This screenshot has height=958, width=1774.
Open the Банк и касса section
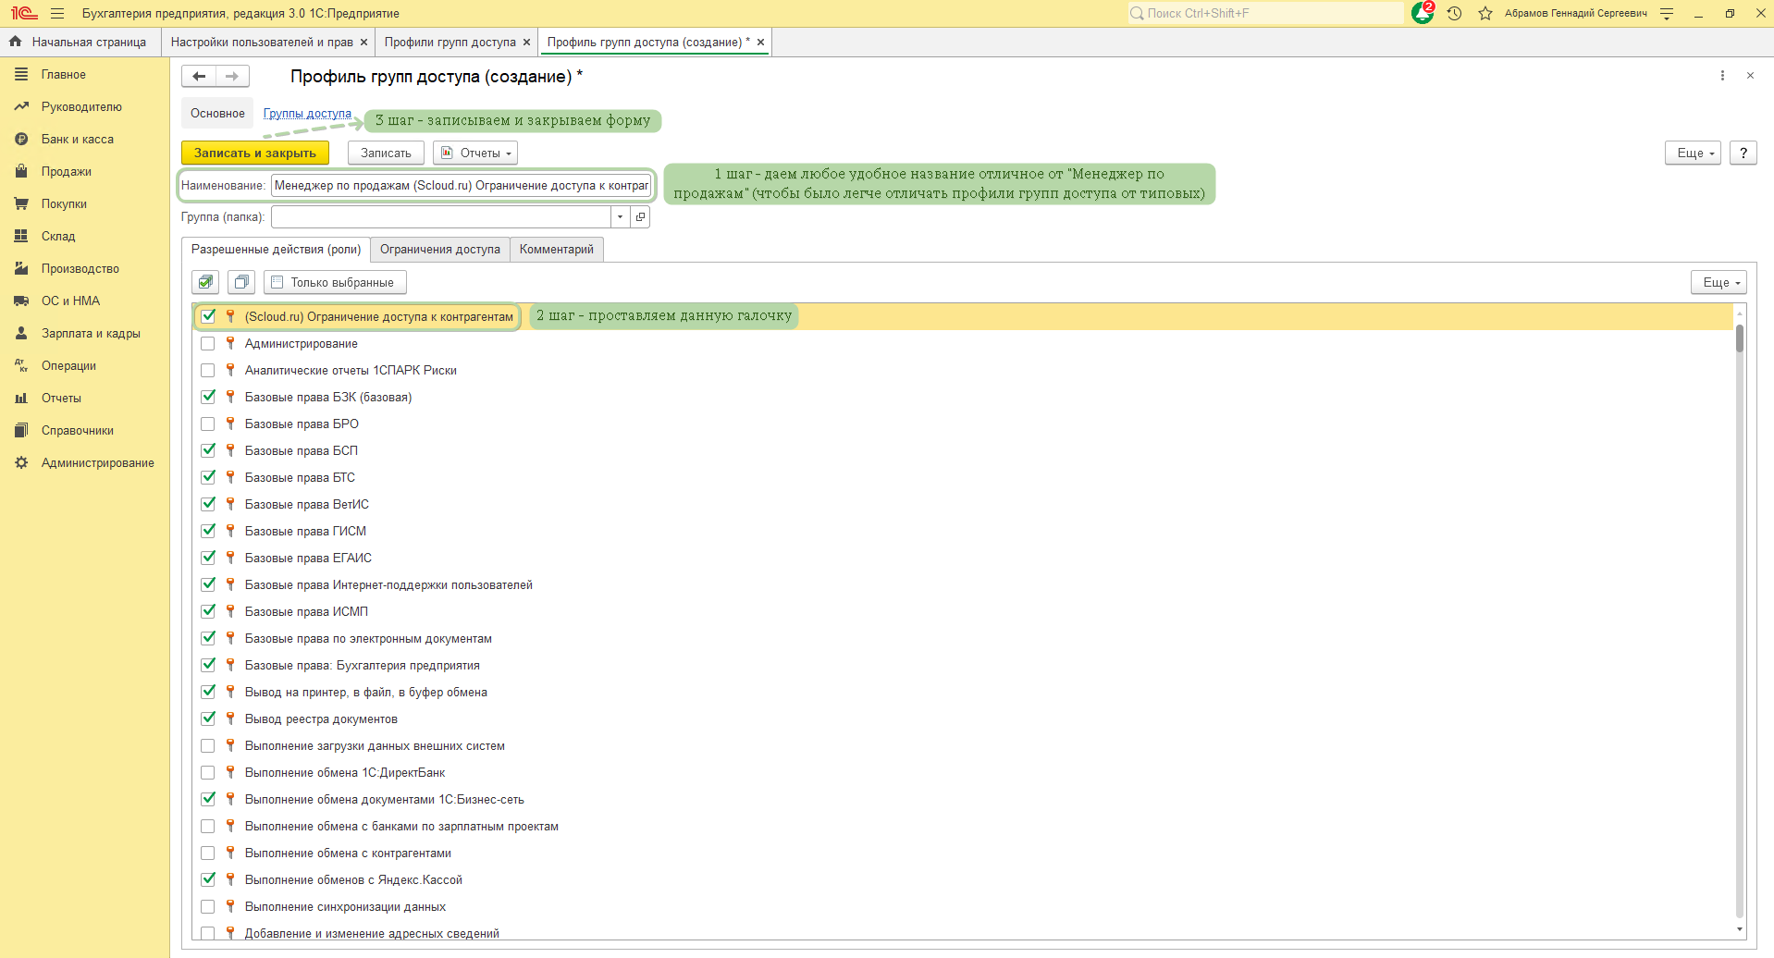[x=78, y=140]
